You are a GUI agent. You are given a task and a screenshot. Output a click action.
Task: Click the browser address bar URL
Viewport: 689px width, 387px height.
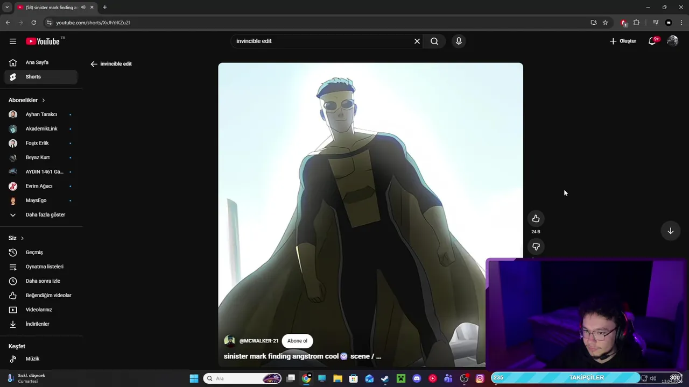93,23
